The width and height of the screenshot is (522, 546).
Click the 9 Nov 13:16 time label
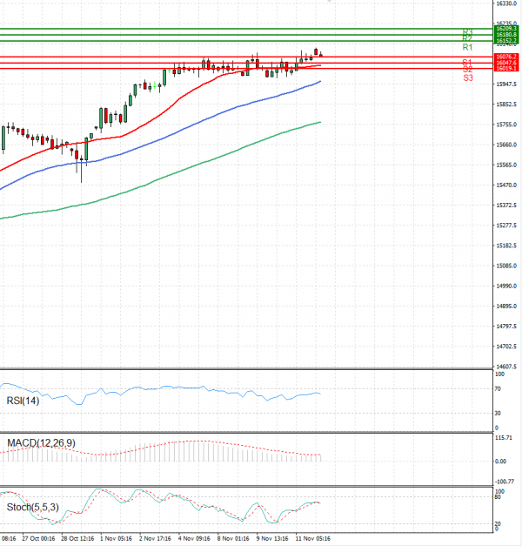coord(272,539)
